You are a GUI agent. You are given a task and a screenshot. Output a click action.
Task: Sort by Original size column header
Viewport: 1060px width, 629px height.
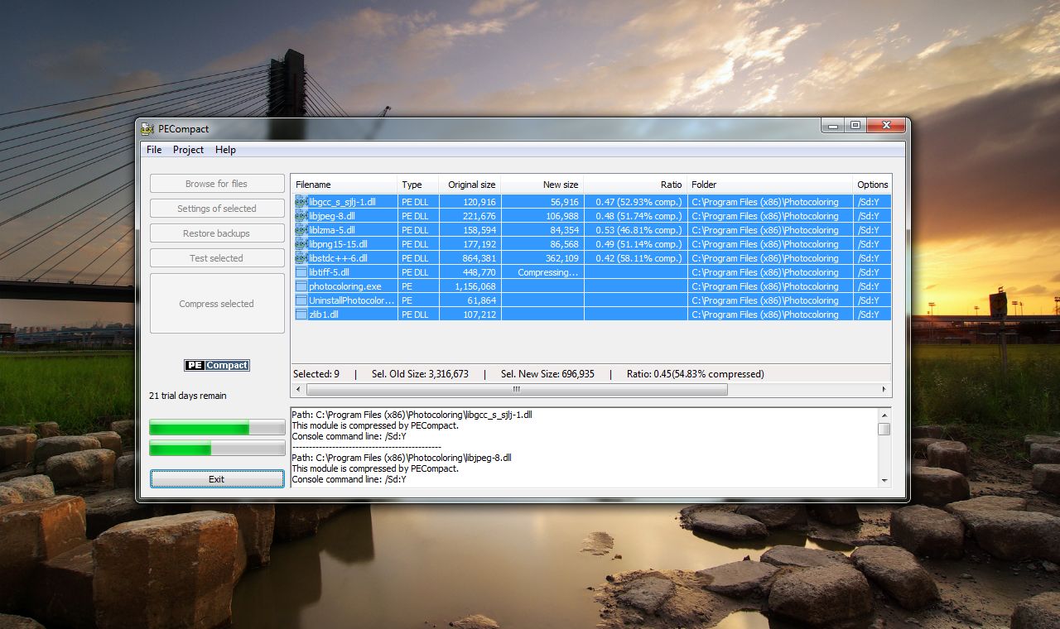point(470,185)
